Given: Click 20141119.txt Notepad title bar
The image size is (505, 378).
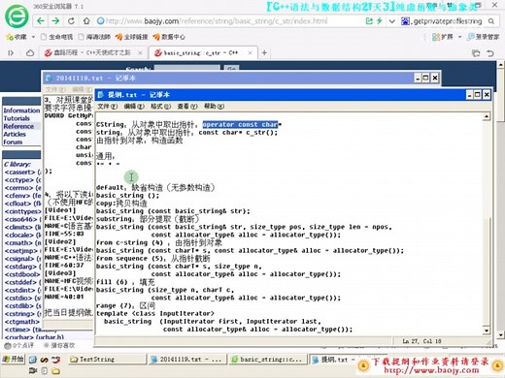Looking at the screenshot, I should [x=226, y=78].
